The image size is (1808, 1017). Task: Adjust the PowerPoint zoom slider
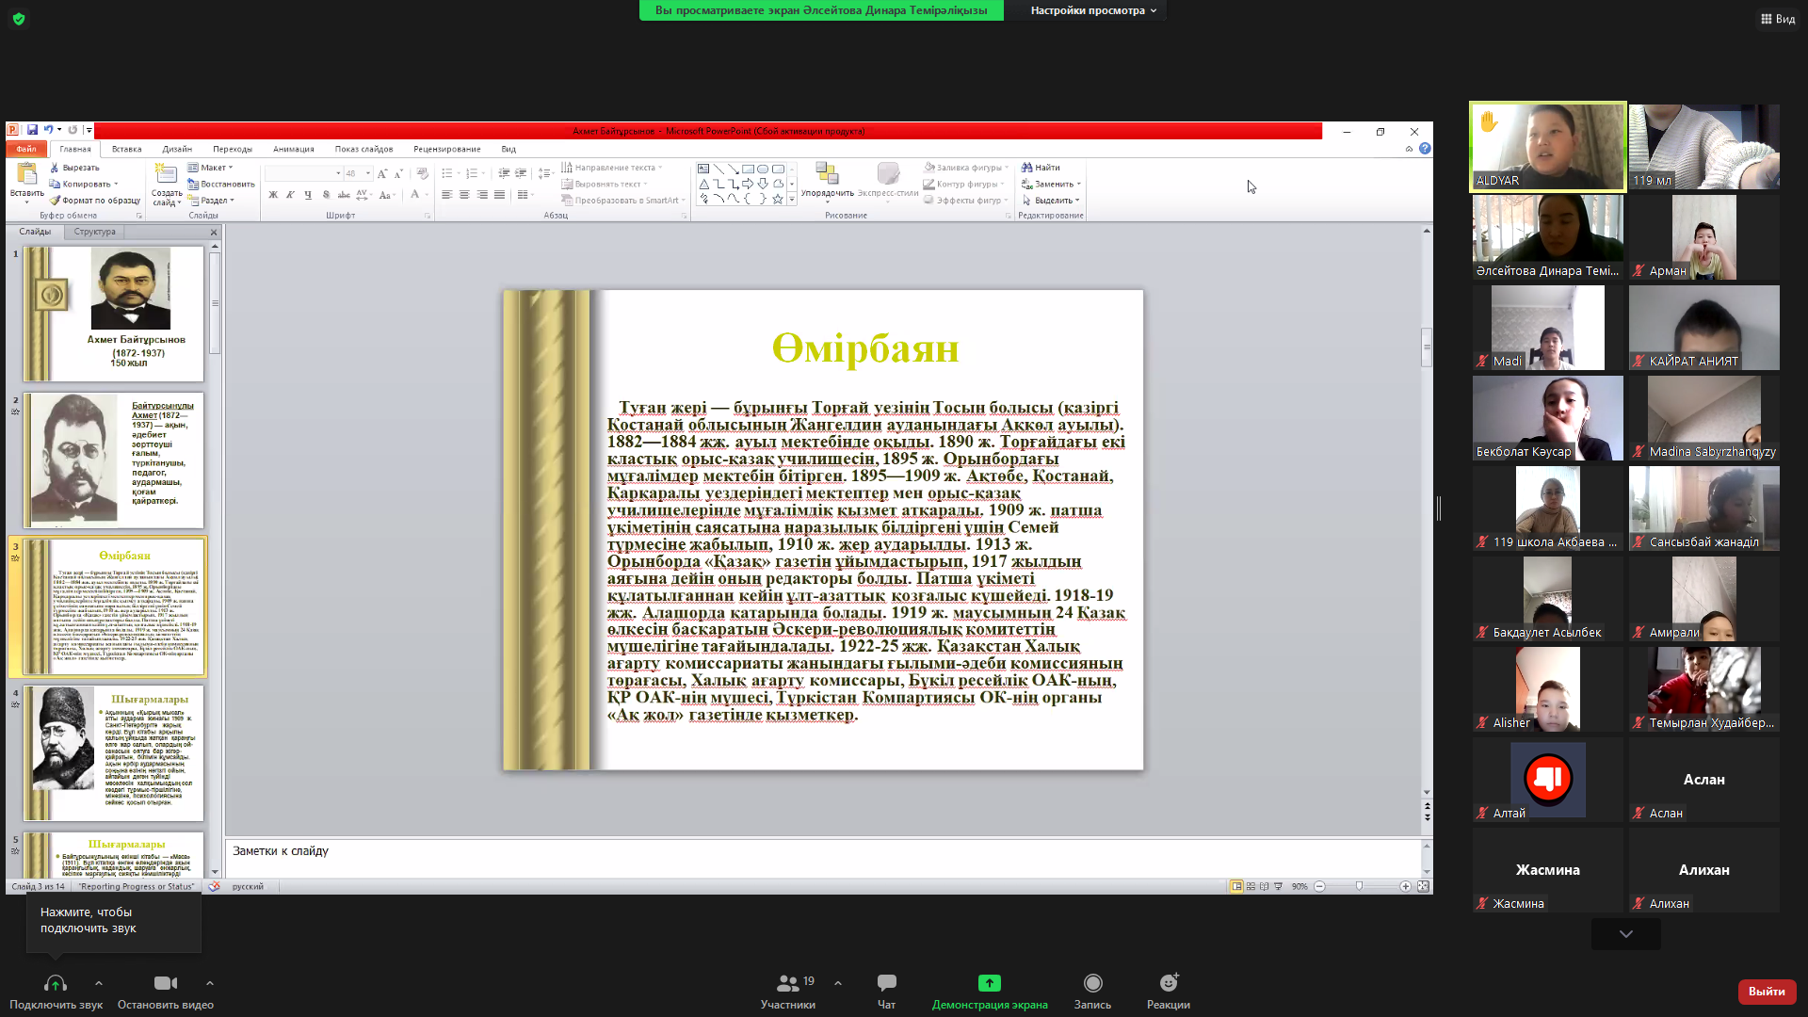pyautogui.click(x=1359, y=886)
